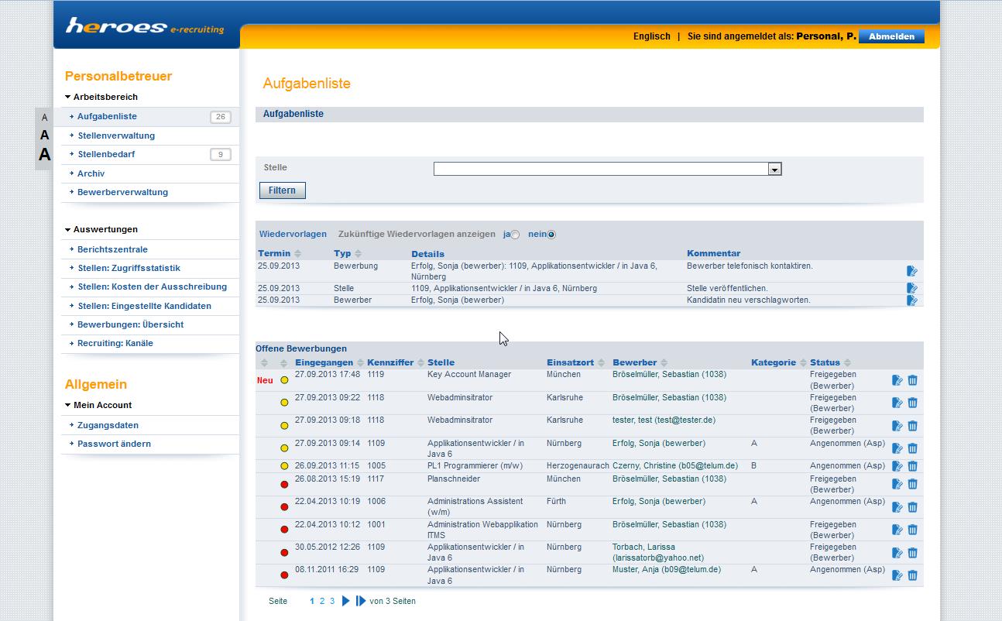Open Archiv menu item
The width and height of the screenshot is (1002, 621).
(x=91, y=173)
